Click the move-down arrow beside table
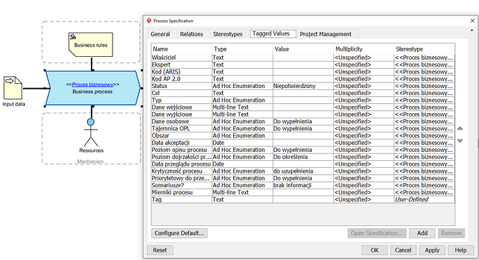The image size is (479, 260). click(460, 141)
